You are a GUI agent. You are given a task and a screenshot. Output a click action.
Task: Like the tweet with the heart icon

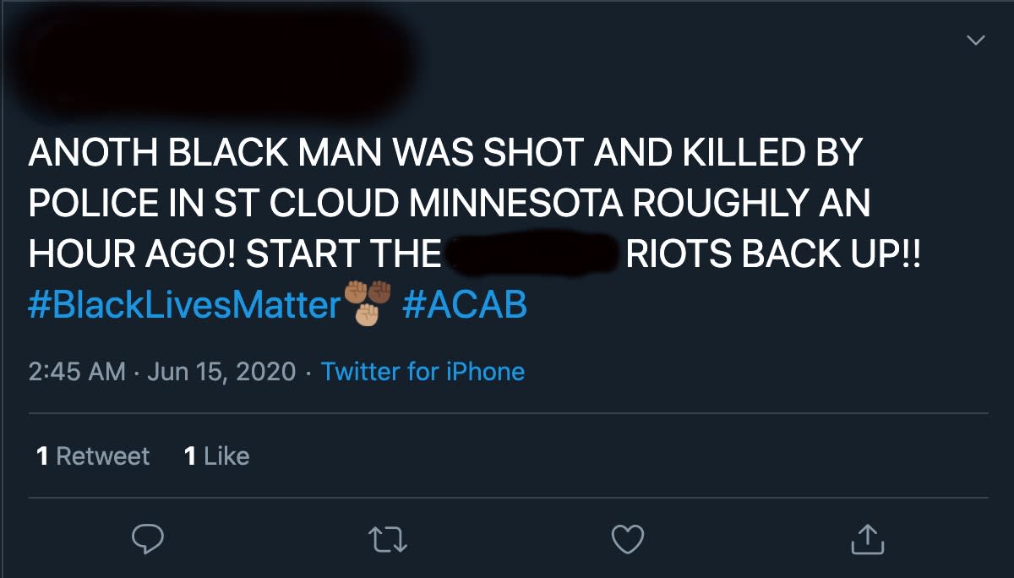[628, 538]
